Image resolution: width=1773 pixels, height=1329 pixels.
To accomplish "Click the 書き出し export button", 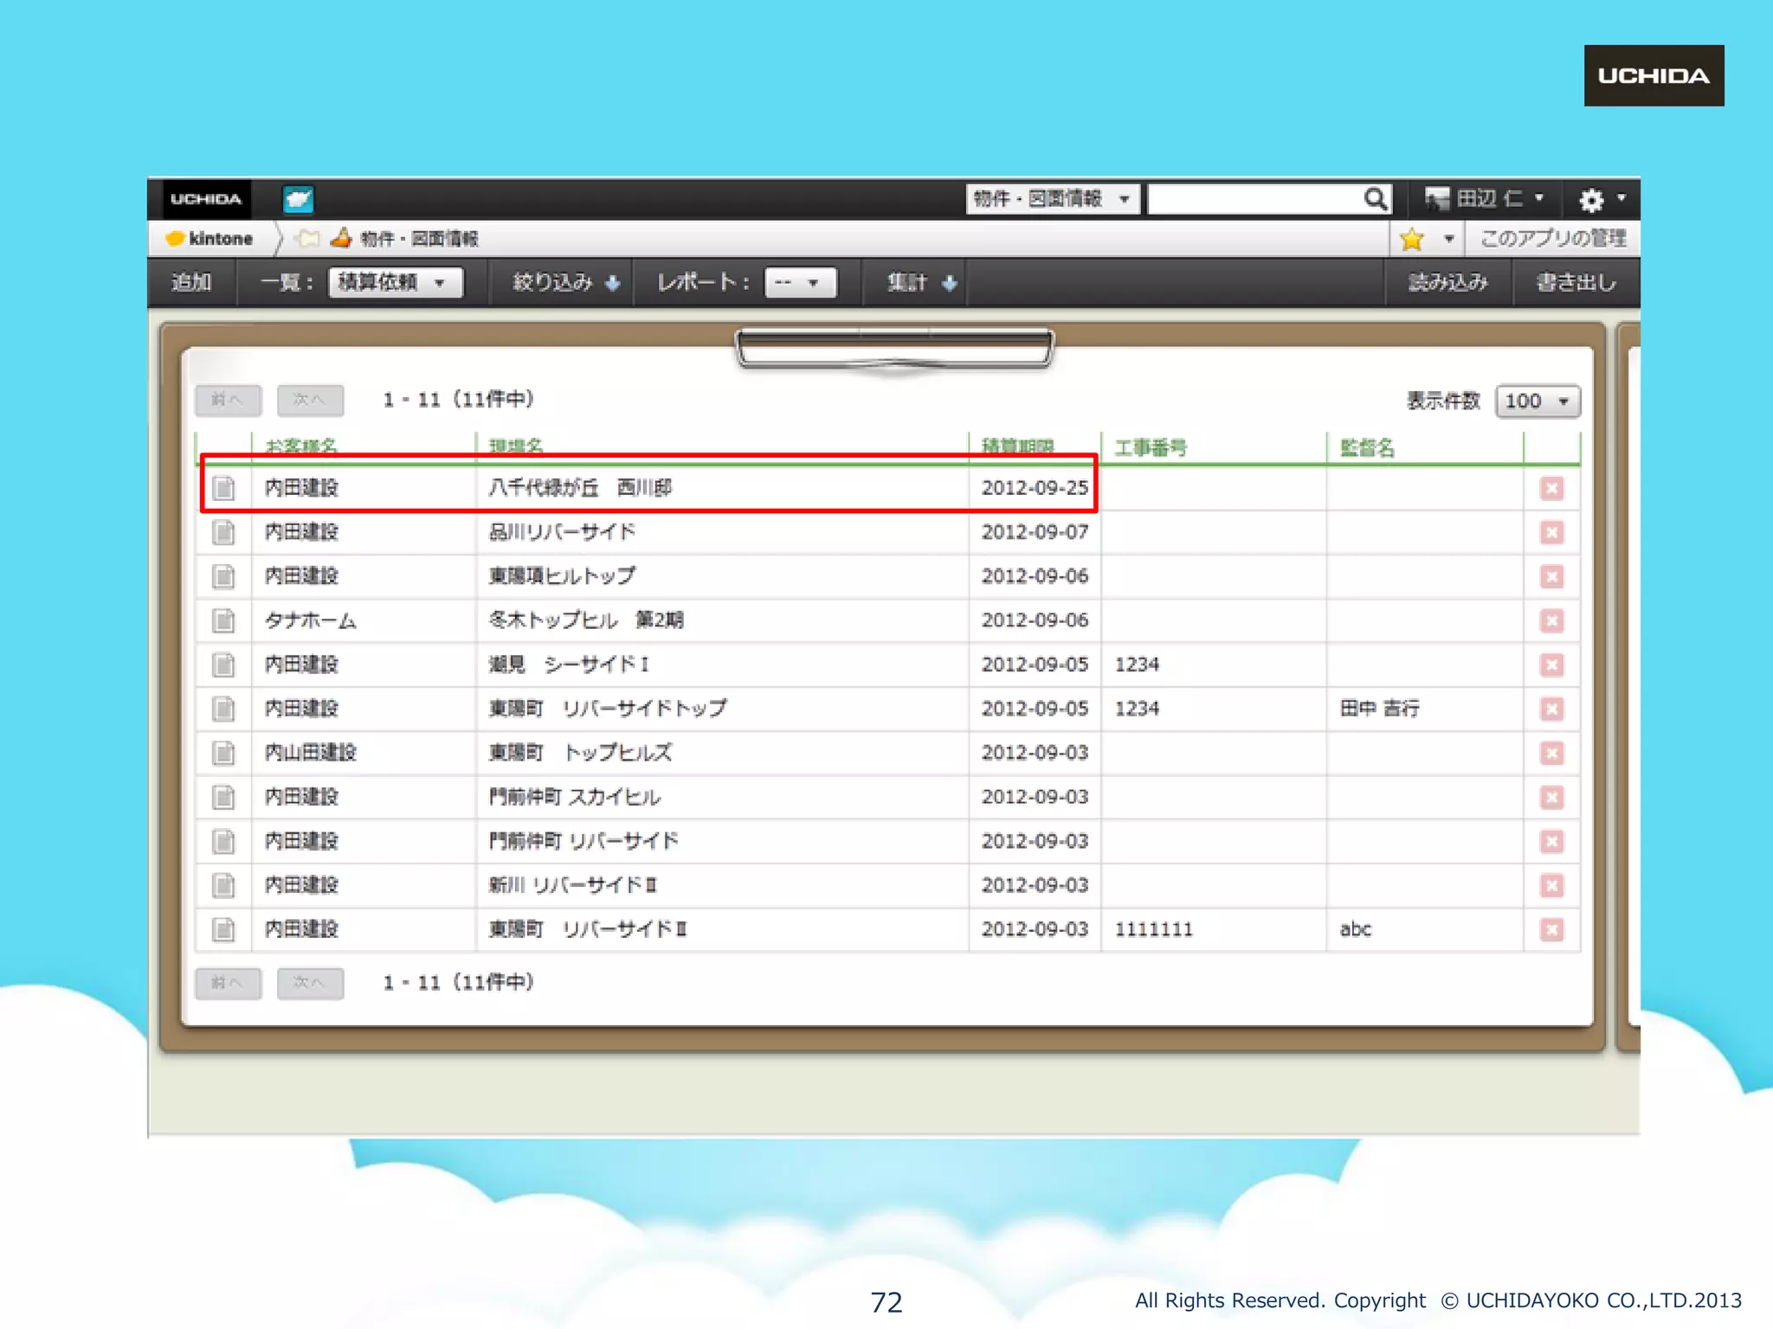I will [x=1575, y=282].
